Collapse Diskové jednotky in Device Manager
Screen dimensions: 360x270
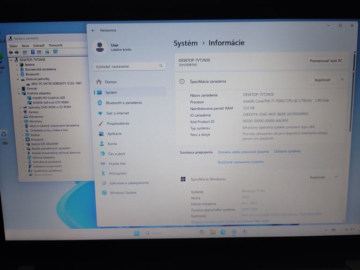click(17, 79)
